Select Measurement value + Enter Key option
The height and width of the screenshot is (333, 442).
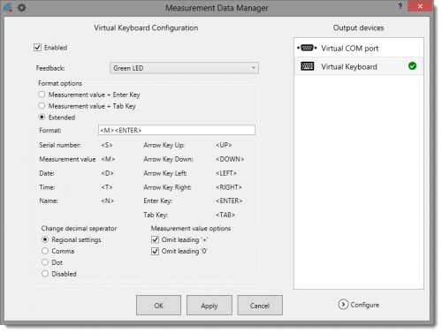42,95
